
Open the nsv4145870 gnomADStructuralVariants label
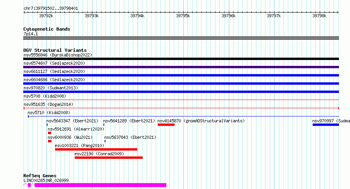coord(201,121)
